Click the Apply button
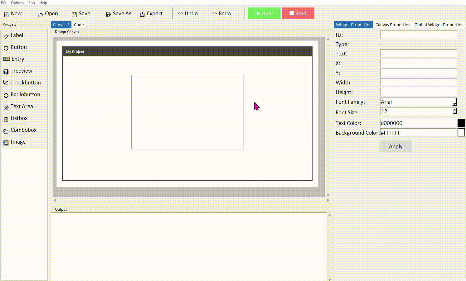 pos(396,146)
